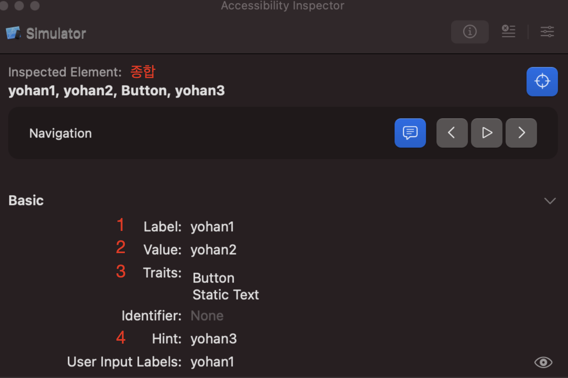Click the Simulator app icon
The image size is (568, 378).
(x=13, y=33)
